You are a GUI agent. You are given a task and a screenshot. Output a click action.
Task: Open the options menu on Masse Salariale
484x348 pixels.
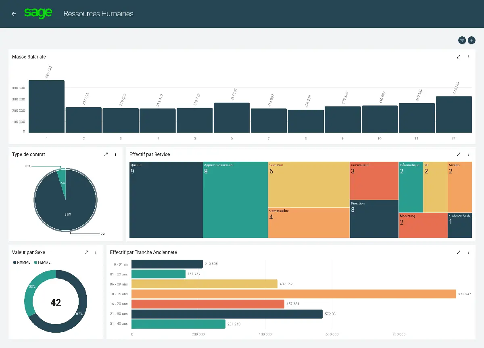[x=468, y=57]
